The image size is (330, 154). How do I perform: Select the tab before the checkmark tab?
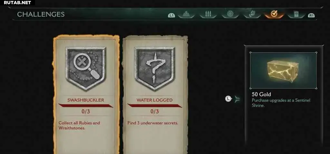point(252,14)
